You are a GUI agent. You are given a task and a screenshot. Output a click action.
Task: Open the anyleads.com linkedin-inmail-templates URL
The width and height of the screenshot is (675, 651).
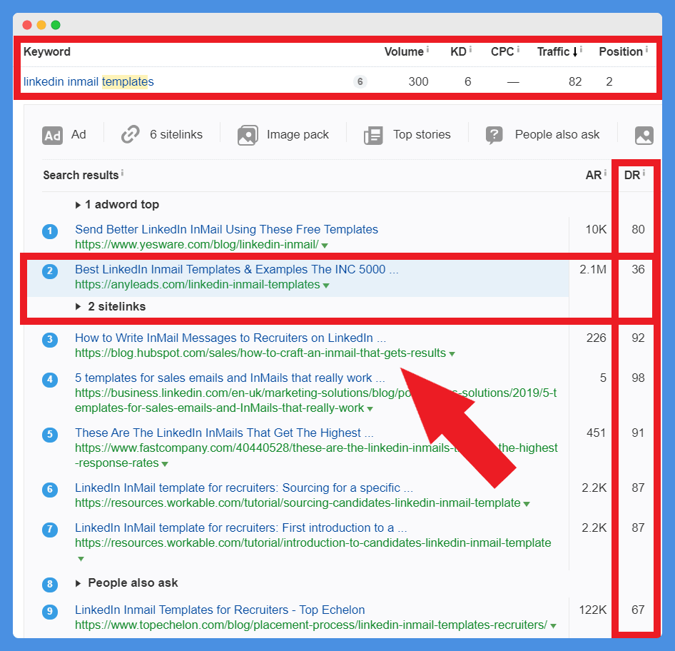point(198,285)
